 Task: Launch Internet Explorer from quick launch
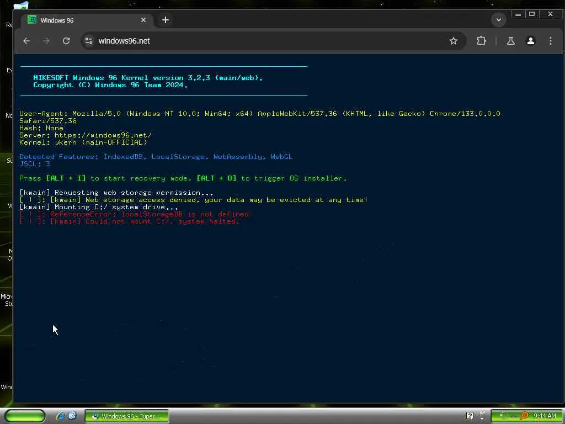click(60, 416)
